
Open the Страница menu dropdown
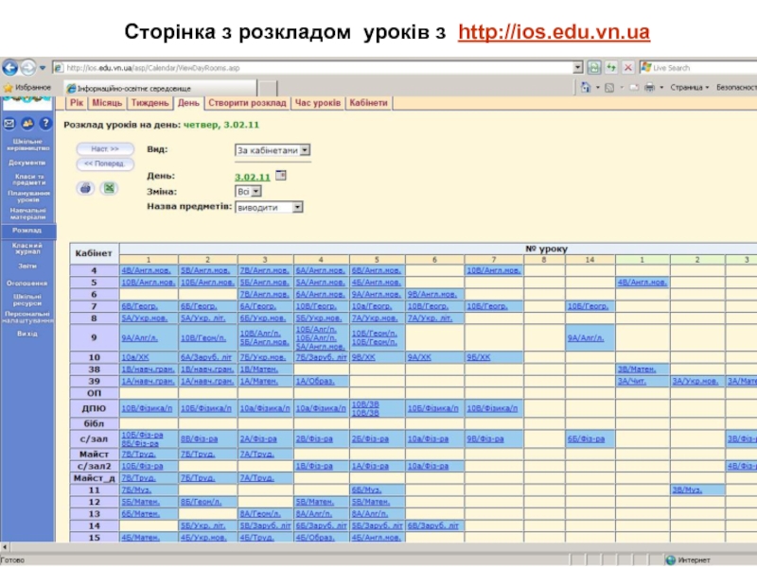689,87
